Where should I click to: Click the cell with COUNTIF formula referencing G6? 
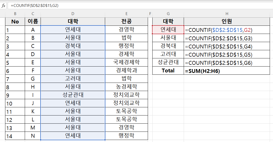coord(227,62)
